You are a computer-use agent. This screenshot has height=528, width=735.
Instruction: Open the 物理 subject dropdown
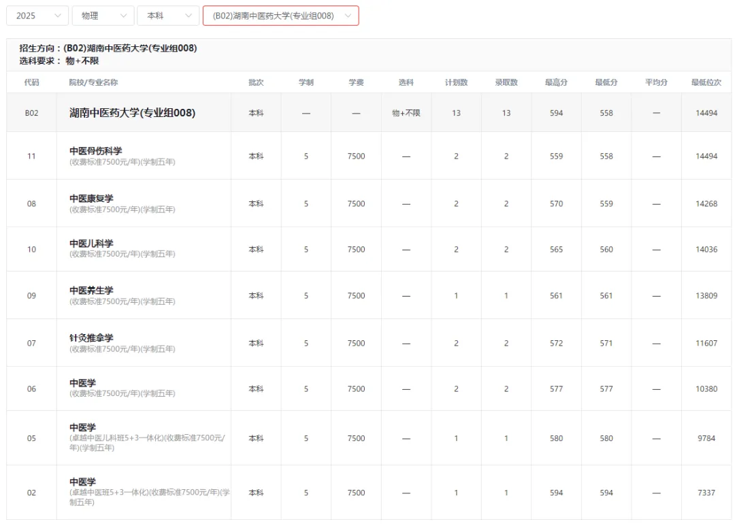[x=103, y=16]
